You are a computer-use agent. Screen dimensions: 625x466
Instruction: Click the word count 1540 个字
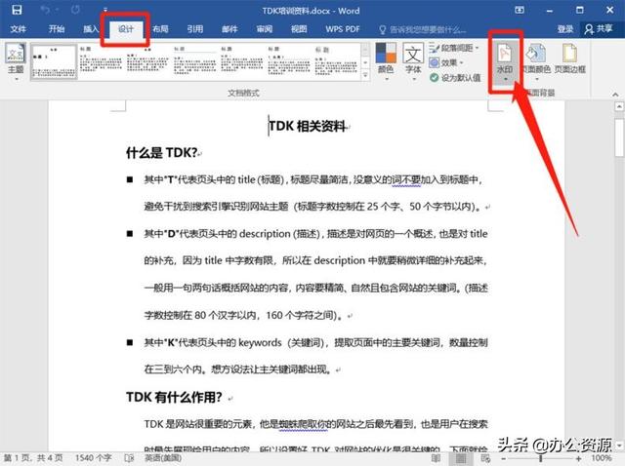click(94, 458)
